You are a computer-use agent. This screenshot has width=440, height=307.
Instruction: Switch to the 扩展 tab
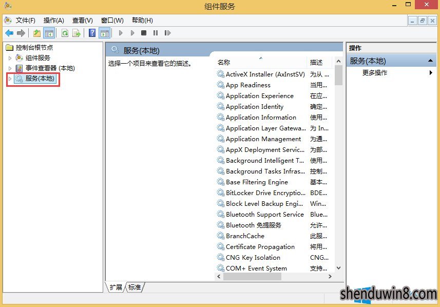tap(116, 287)
